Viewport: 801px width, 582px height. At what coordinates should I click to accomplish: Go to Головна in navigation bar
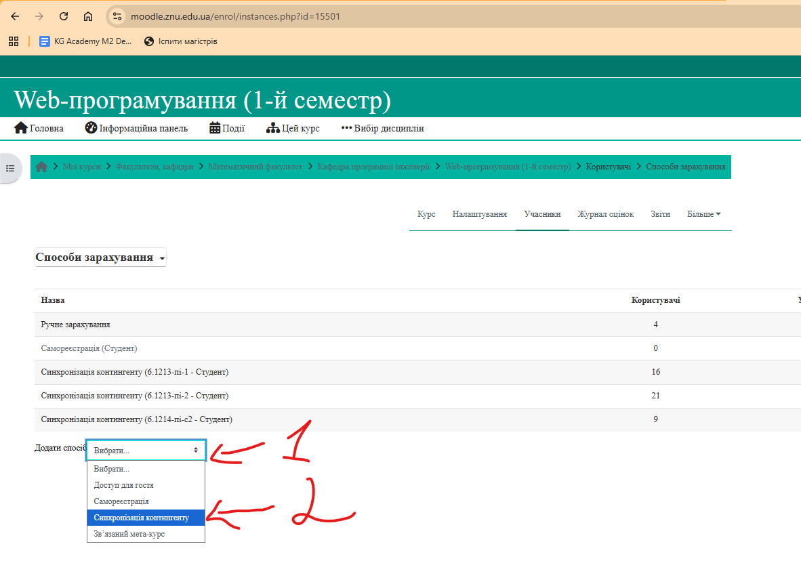pyautogui.click(x=39, y=128)
